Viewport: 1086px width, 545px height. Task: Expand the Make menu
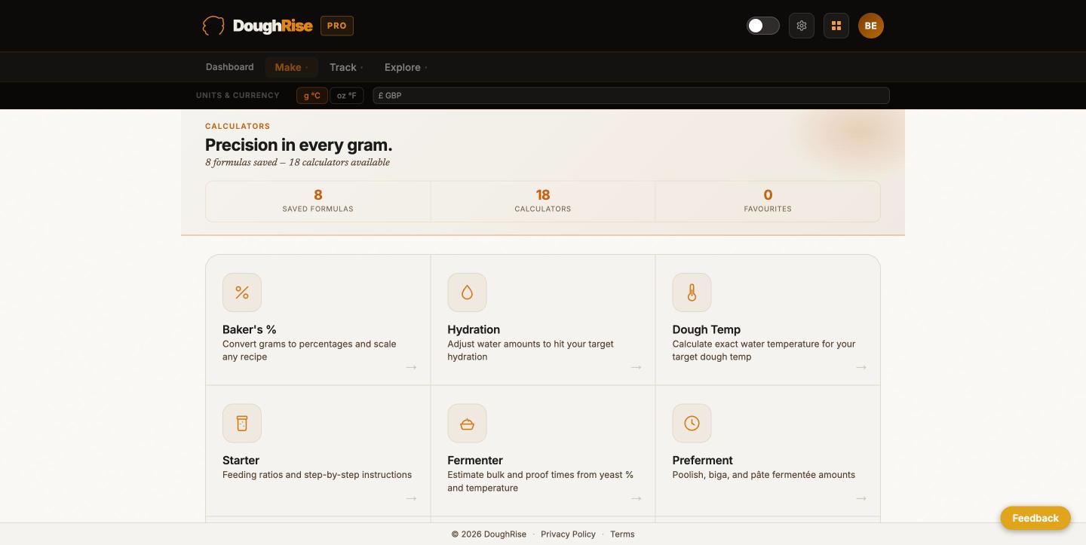[291, 67]
